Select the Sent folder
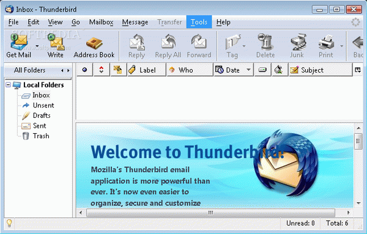The image size is (367, 234). (x=39, y=126)
